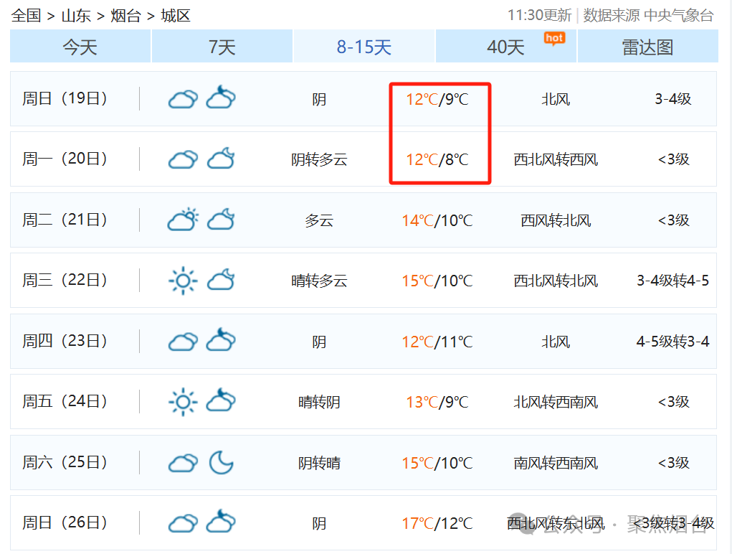Screen dimensions: 732x554
Task: Click the daytime cloud icon for 周日 (26日)
Action: [182, 523]
